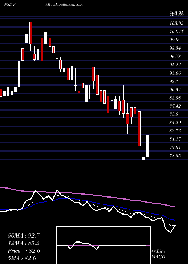Click the 103.03 price axis label

[x=177, y=23]
